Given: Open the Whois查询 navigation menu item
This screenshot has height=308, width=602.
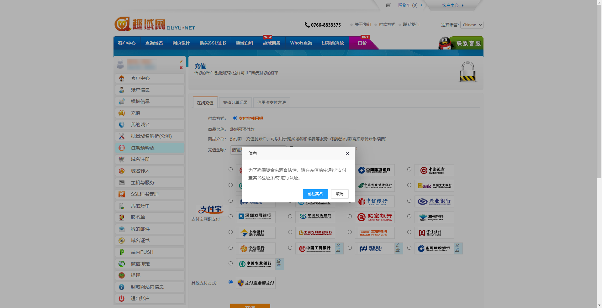Looking at the screenshot, I should (301, 43).
